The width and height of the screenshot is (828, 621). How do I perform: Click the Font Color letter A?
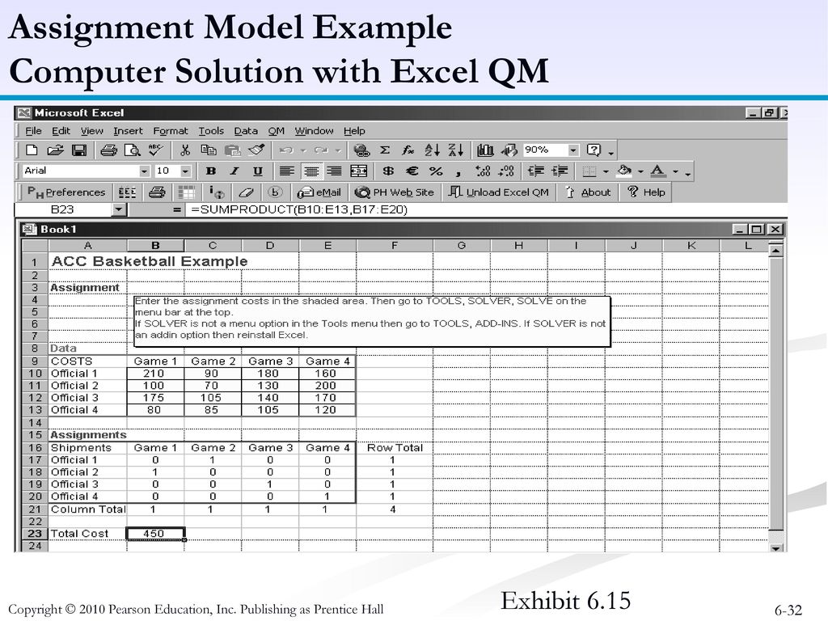(658, 171)
